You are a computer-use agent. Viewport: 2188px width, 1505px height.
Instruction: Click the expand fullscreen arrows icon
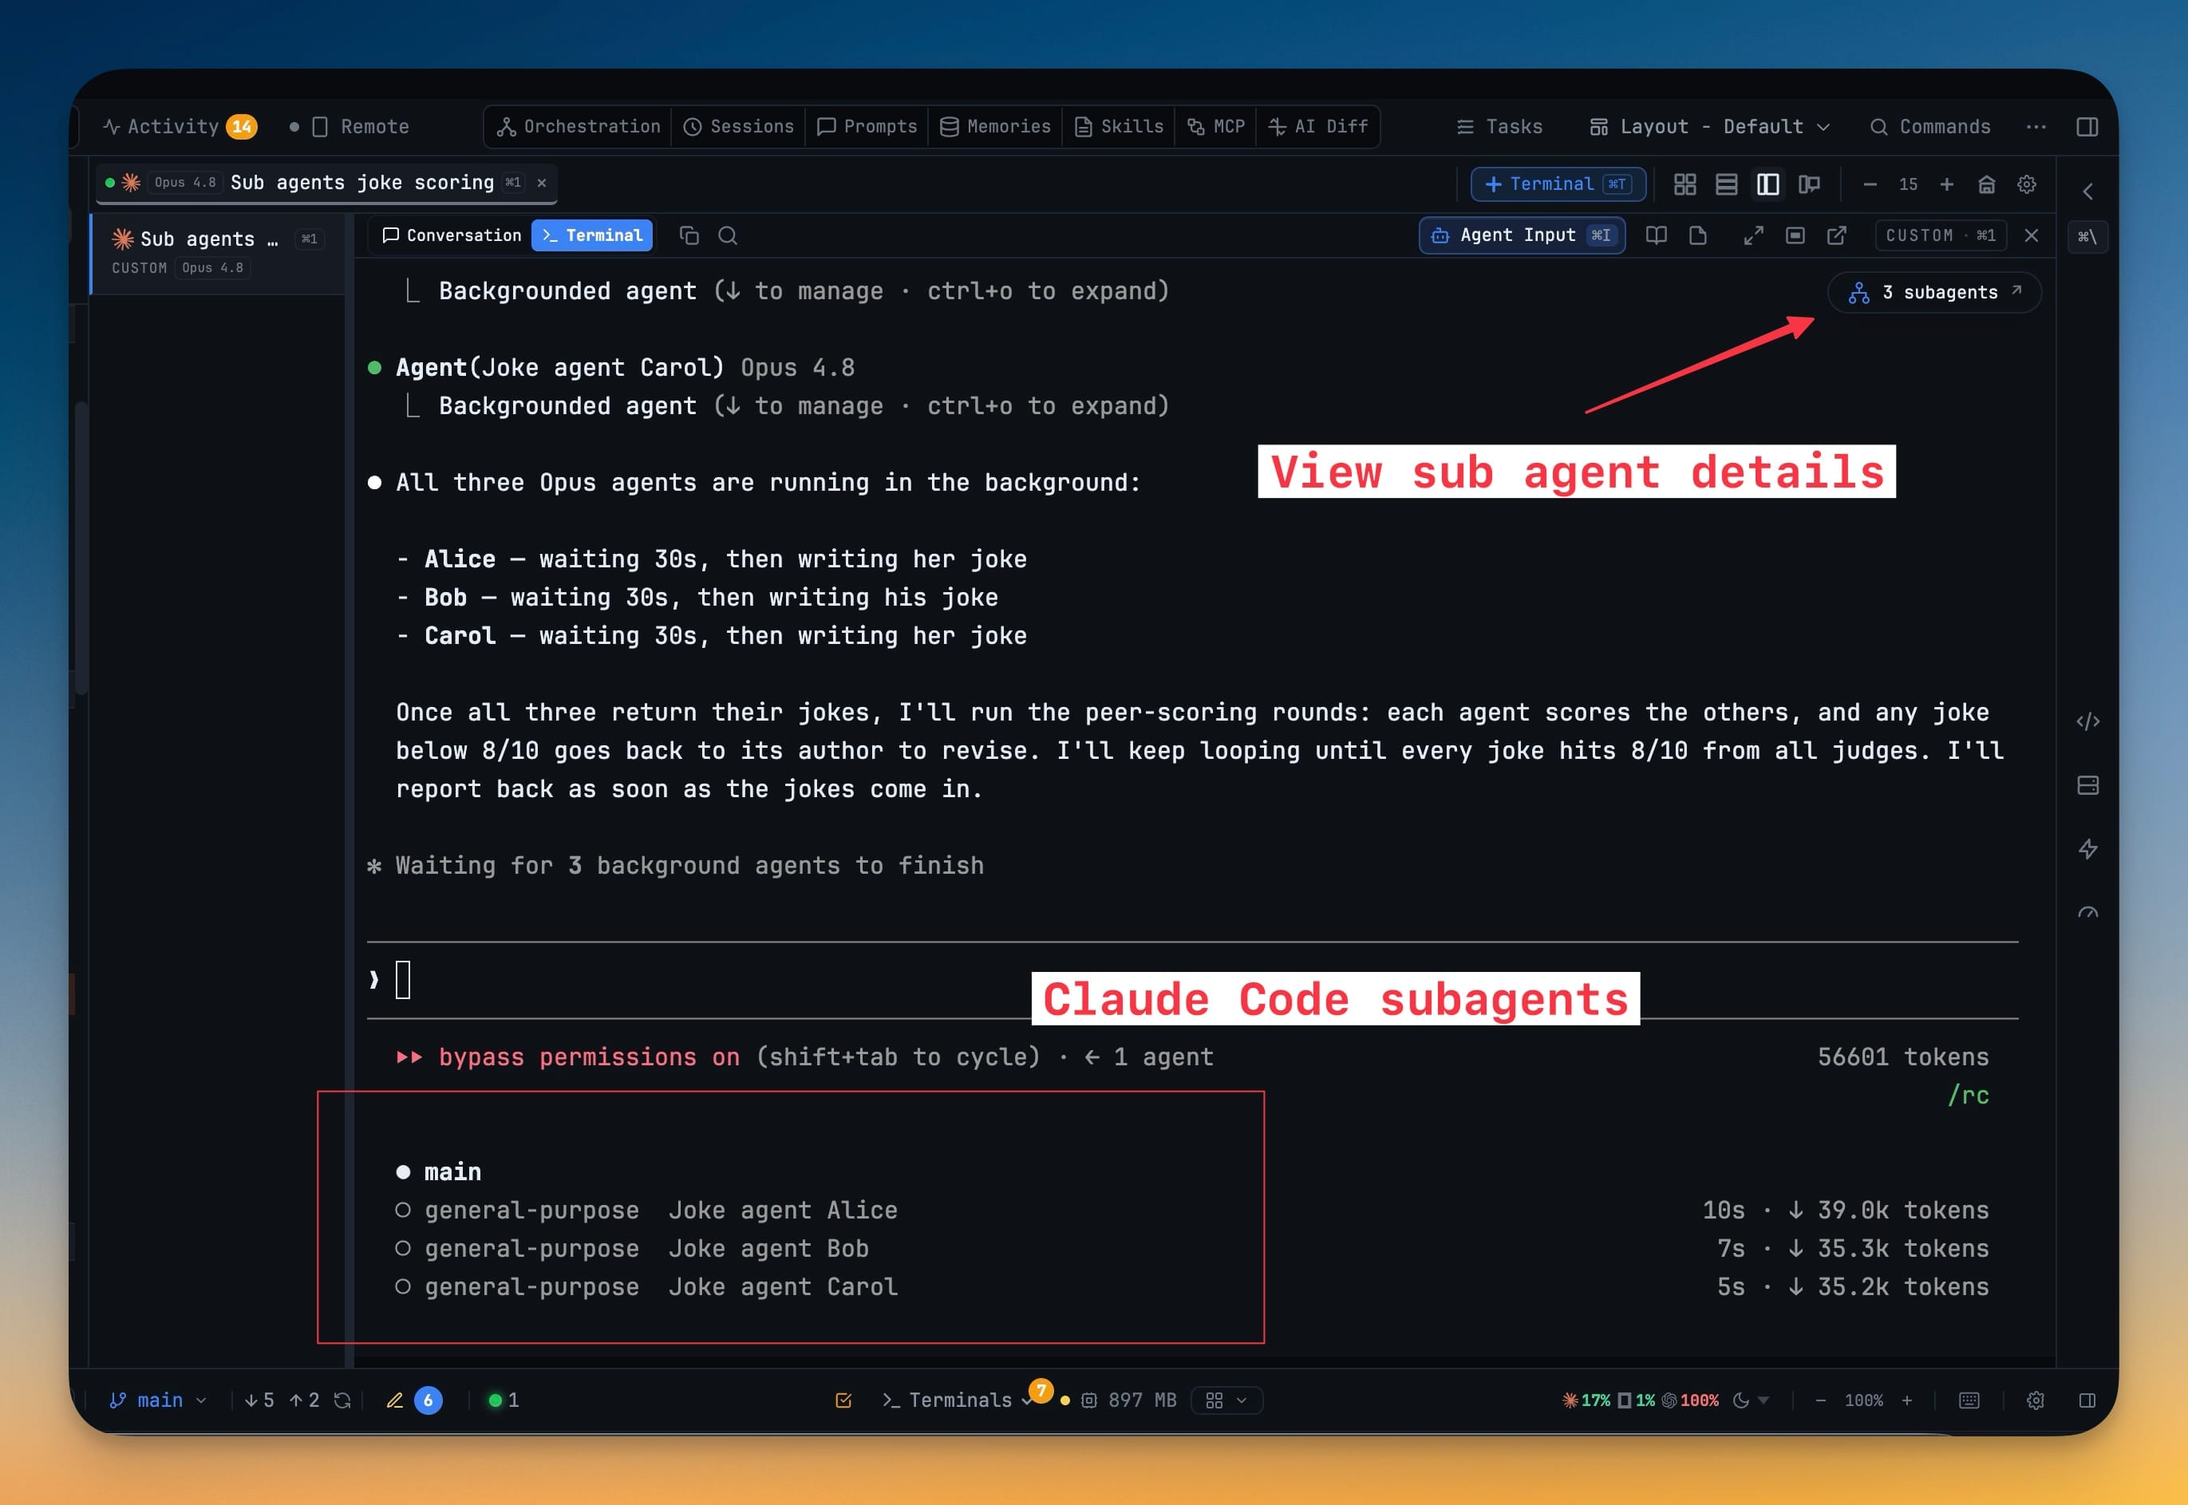[x=1753, y=235]
